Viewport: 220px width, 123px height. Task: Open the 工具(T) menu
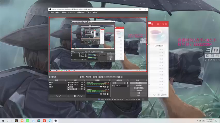88,12
